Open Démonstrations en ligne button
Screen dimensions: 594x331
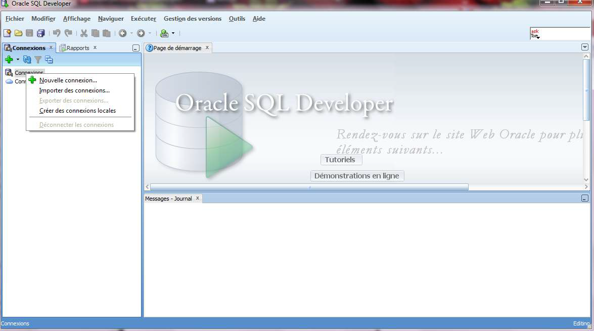coord(357,176)
